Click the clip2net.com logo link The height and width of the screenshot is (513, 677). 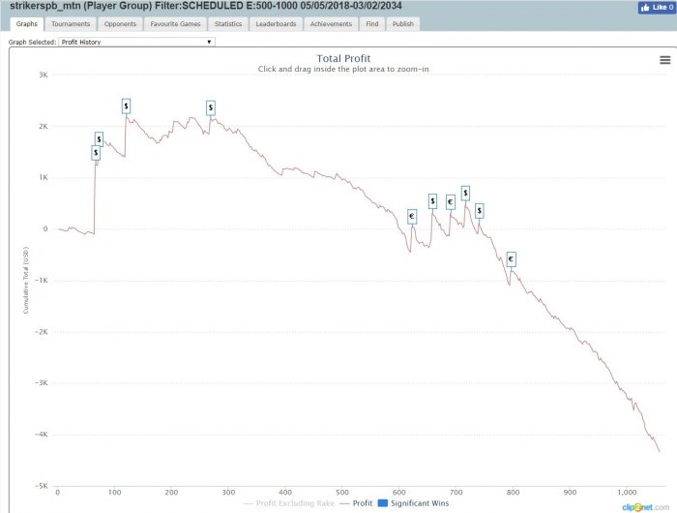tap(646, 507)
